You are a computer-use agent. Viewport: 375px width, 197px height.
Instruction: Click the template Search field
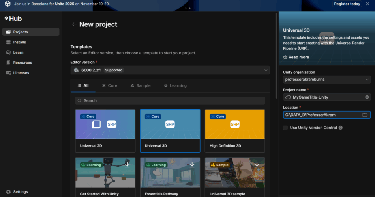pos(170,101)
